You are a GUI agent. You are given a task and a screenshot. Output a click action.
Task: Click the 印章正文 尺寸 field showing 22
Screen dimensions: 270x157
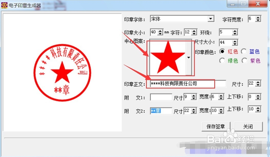tap(252, 83)
